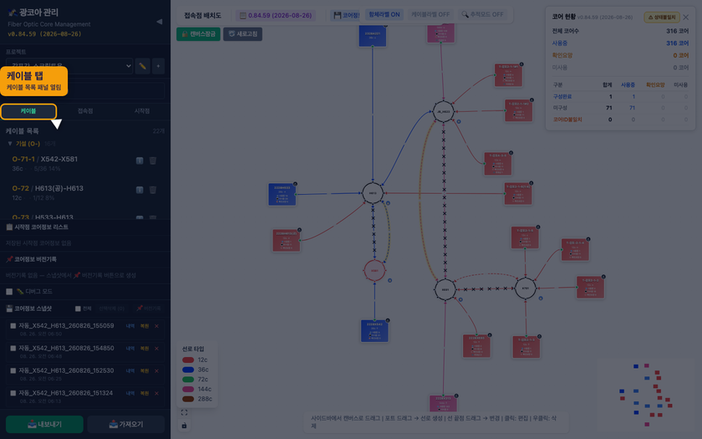Click the fullscreen icon on canvas

click(184, 412)
